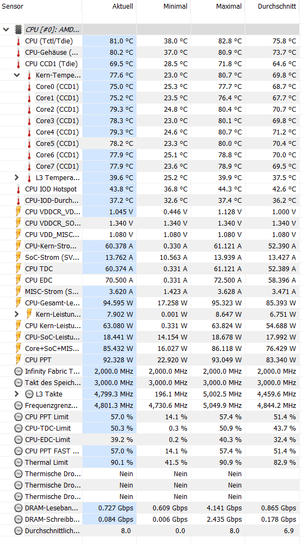Viewport: 303px width, 544px height.
Task: Click the thermometer icon beside CPU (Tctl/Tdie)
Action: tap(18, 41)
